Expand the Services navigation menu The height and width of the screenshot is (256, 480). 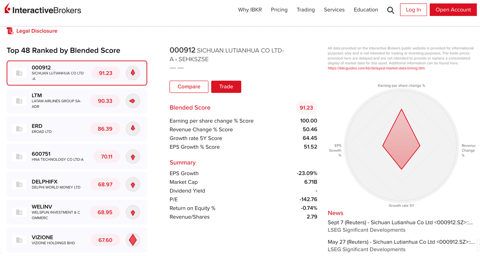[334, 10]
